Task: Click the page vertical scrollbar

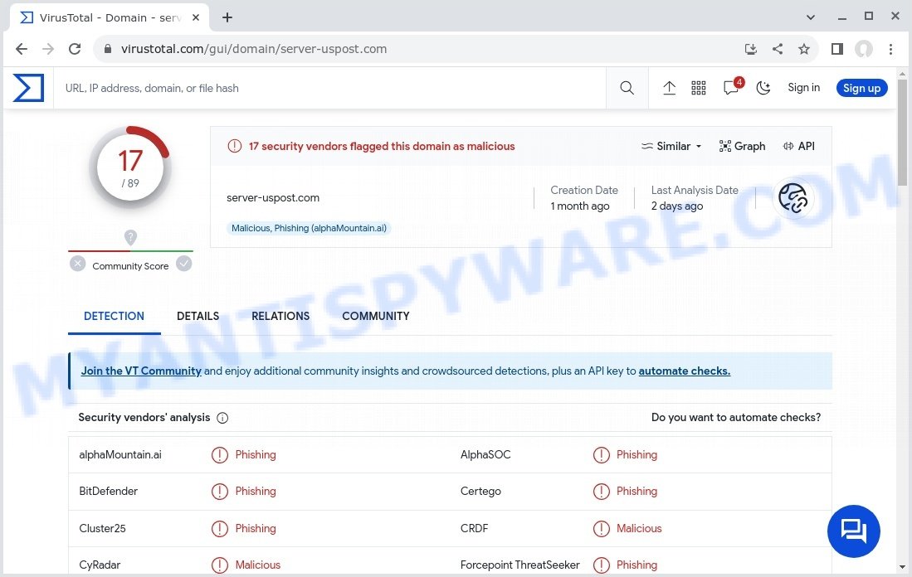Action: (902, 133)
